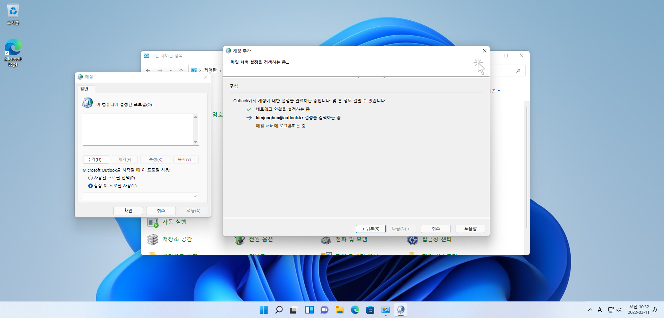
Task: Open the volume tray icon
Action: (x=619, y=310)
